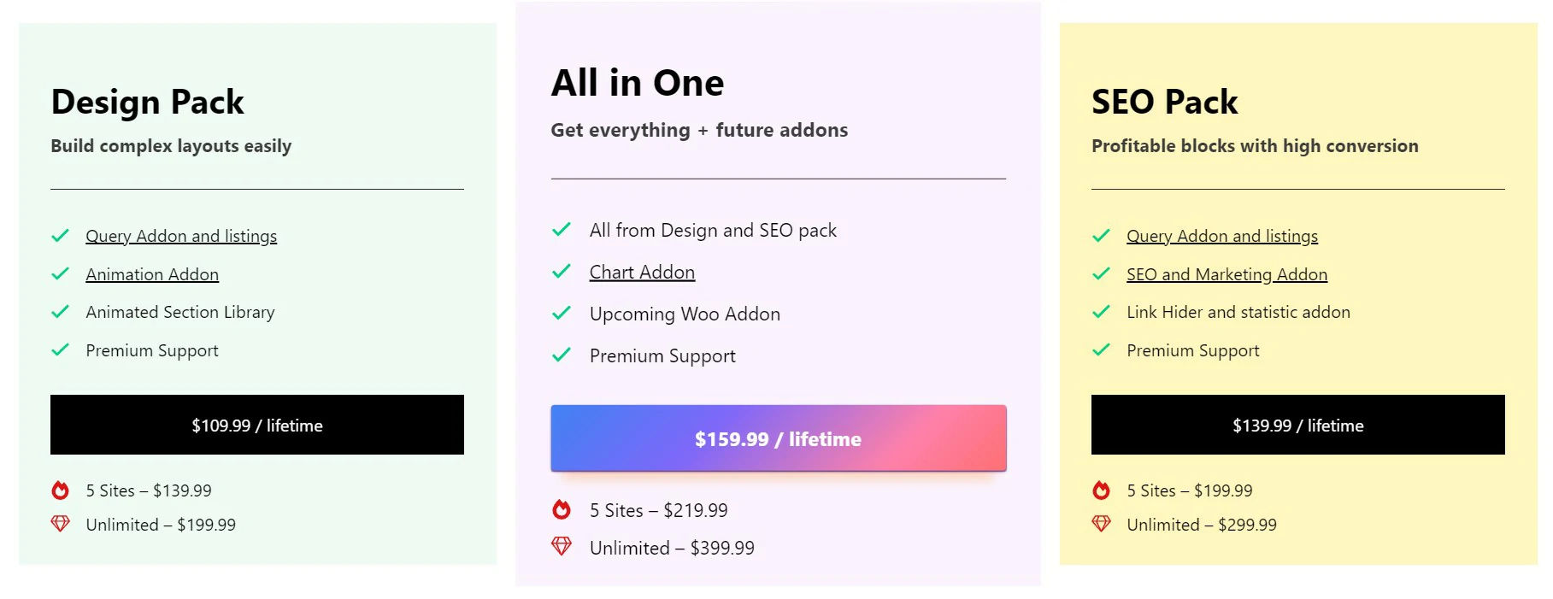Click the checkmark beside Link Hider and statistic addon
Viewport: 1553px width, 599px height.
pos(1101,311)
